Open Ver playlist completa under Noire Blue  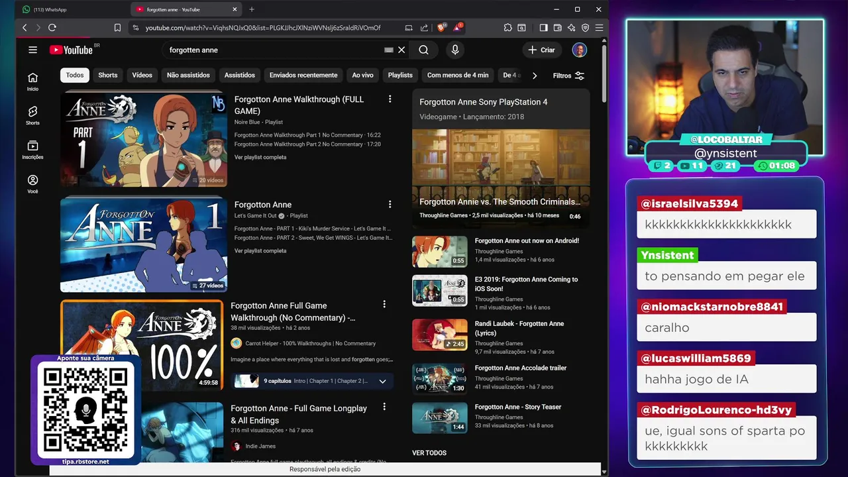[260, 157]
